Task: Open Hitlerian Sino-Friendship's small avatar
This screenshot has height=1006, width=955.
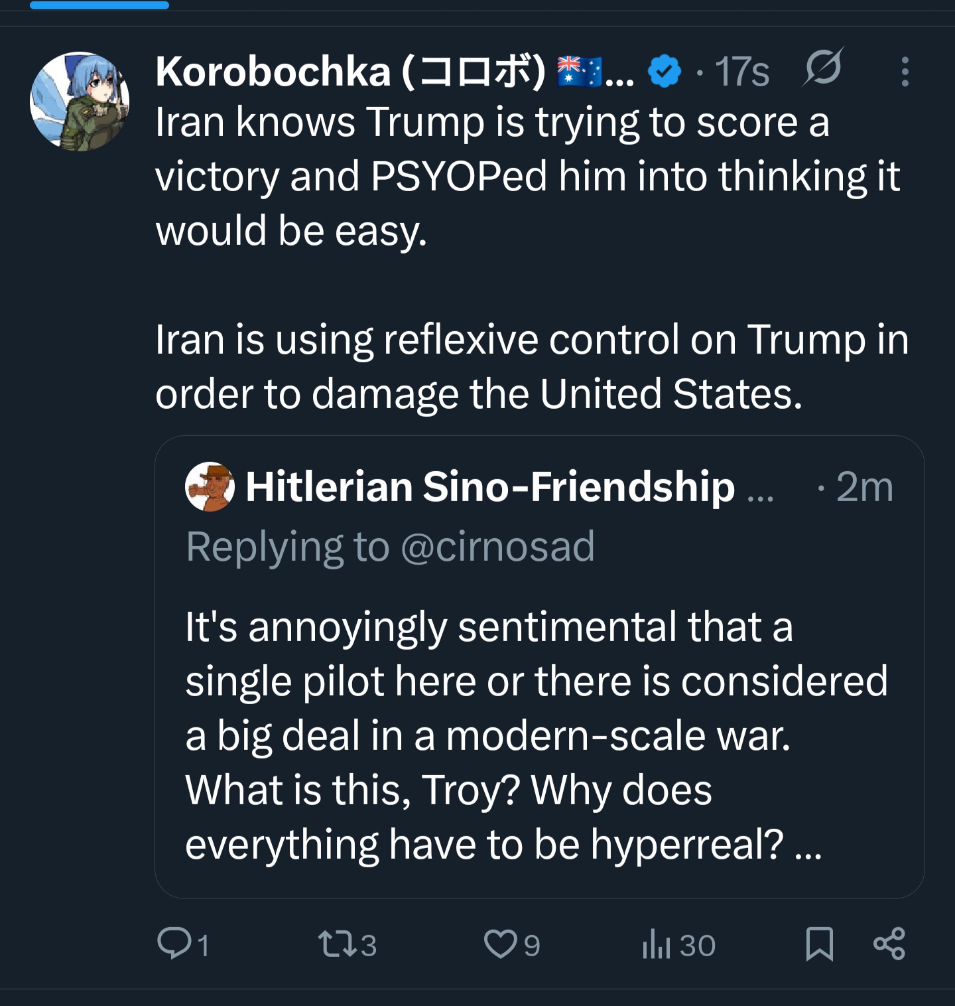Action: click(210, 486)
